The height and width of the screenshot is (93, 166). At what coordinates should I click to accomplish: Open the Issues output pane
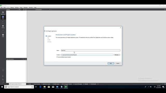coord(29,84)
